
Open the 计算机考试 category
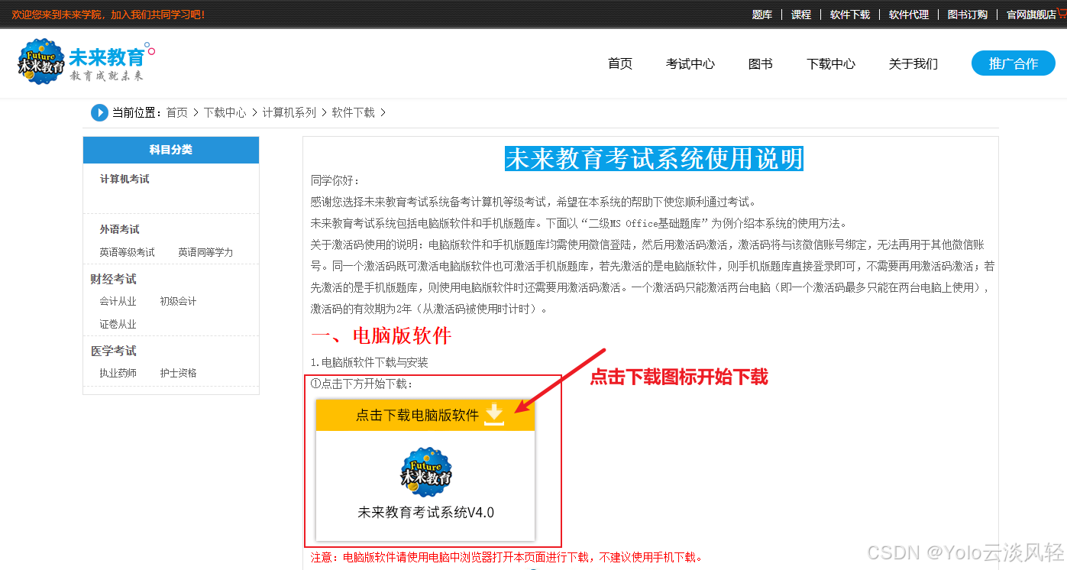124,179
